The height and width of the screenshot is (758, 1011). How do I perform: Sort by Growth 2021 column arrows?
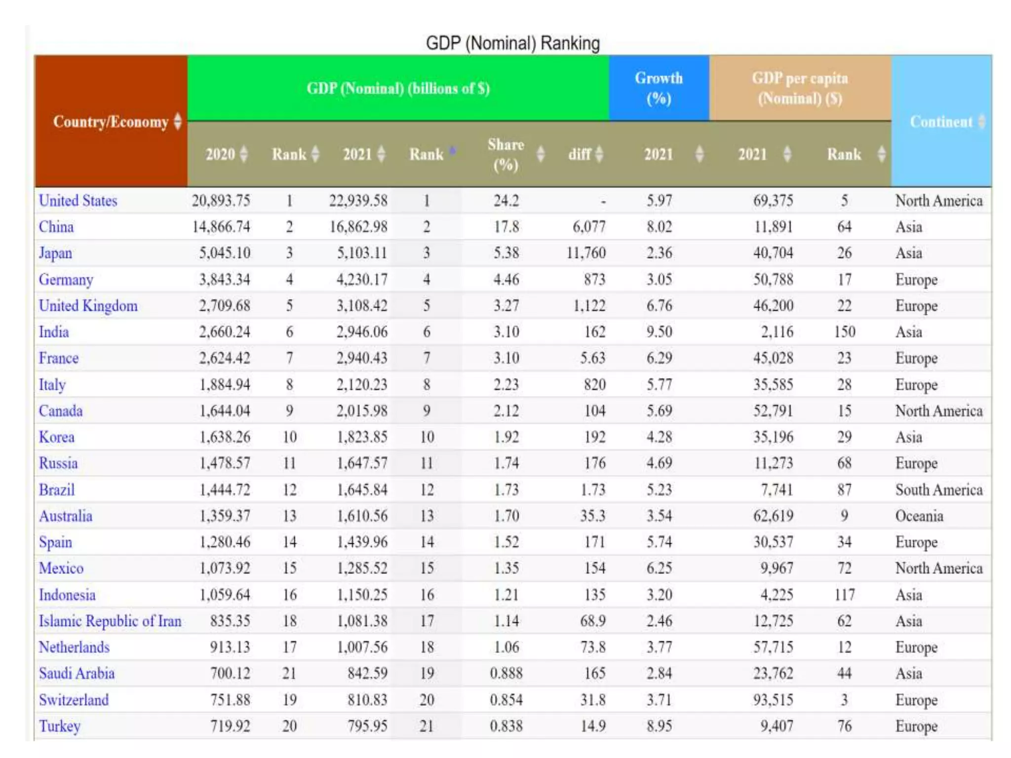(x=699, y=154)
